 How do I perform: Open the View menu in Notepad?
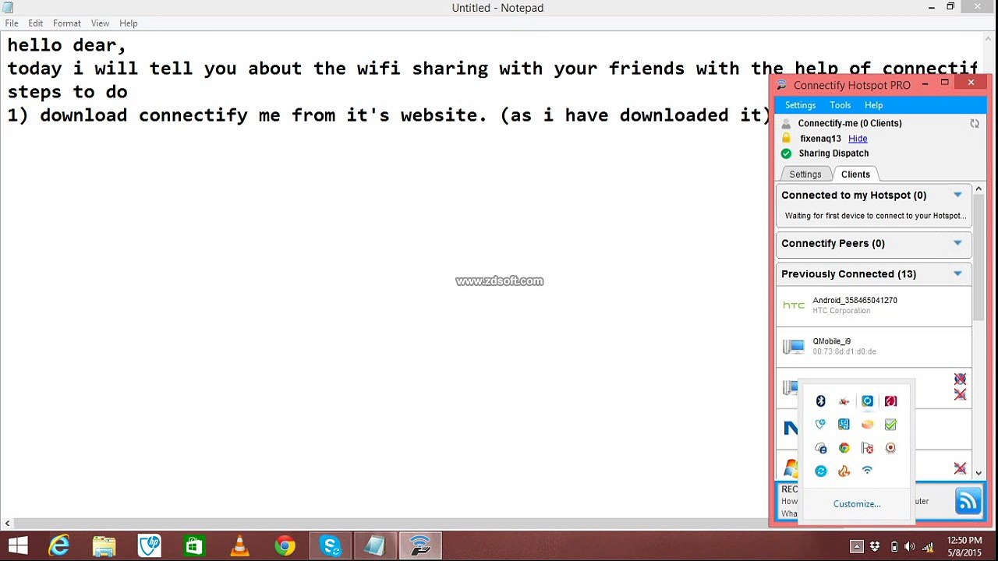100,23
